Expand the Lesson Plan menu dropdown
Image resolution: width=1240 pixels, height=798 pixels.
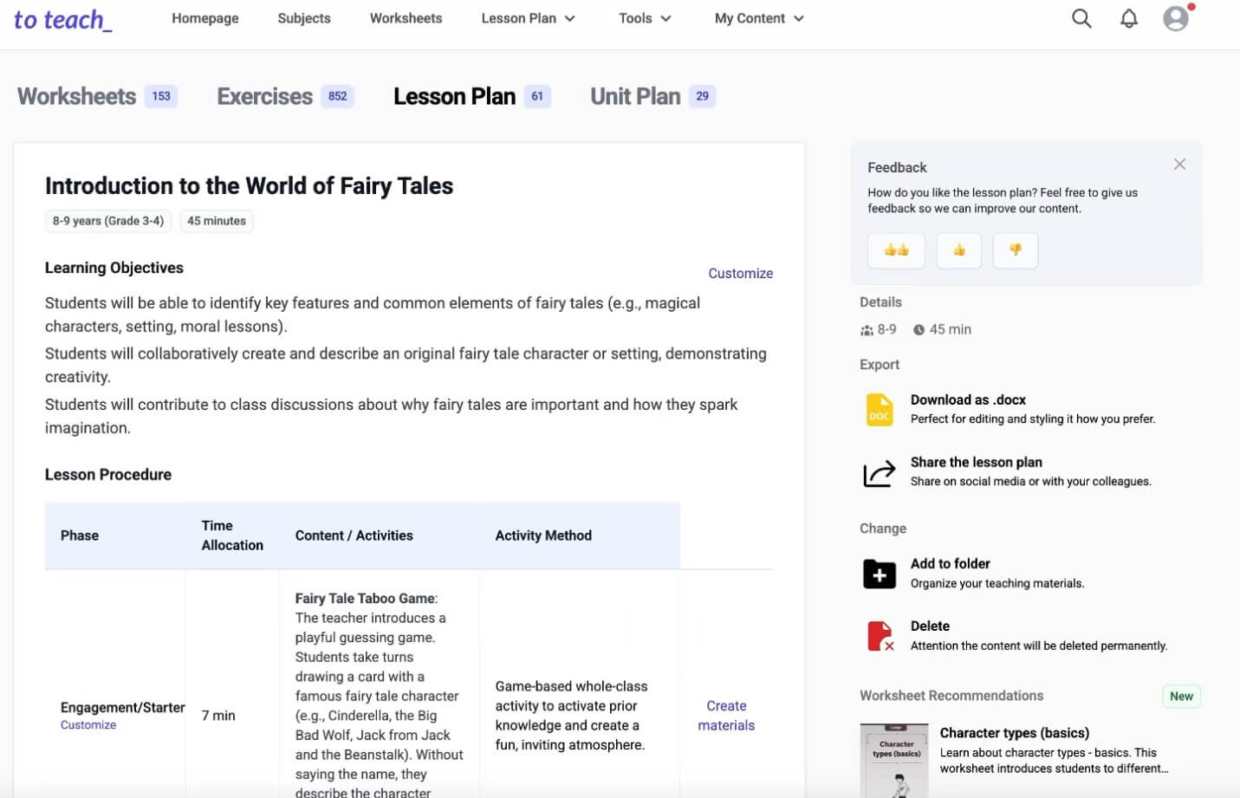coord(528,18)
